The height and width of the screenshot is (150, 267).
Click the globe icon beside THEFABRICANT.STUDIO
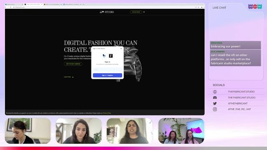click(x=215, y=92)
